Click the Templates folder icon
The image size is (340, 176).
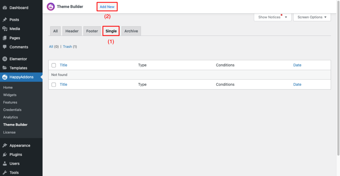tap(5, 68)
